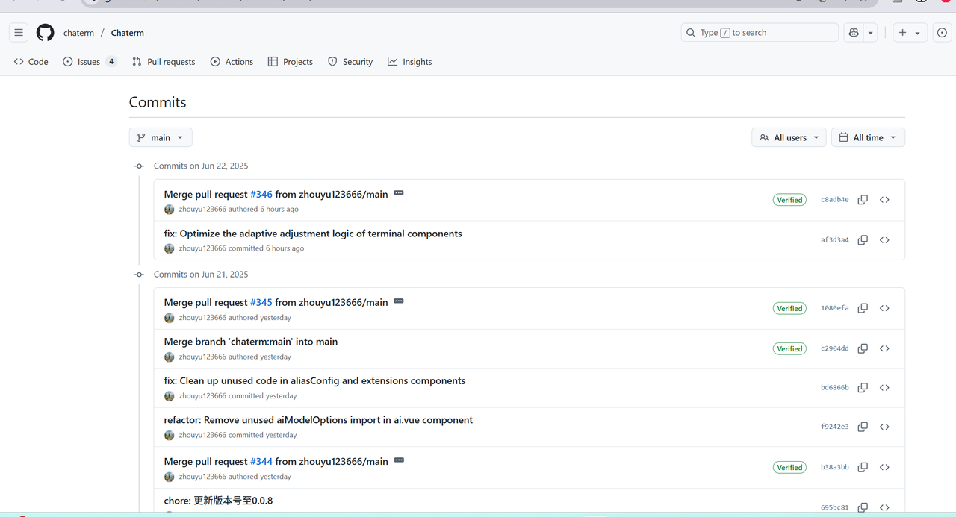
Task: Click the GitHub logo home icon
Action: [x=46, y=33]
